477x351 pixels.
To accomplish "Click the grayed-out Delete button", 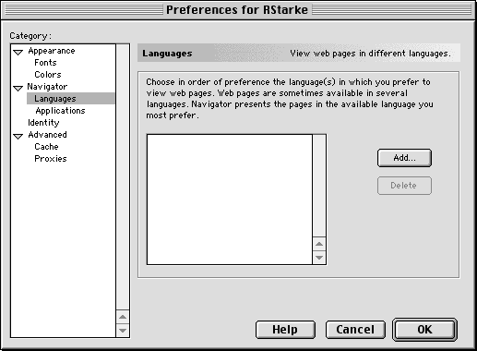I will pos(404,186).
